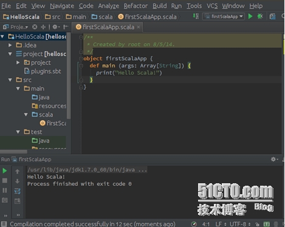Show more actions under the camera icon
Image resolution: width=285 pixels, height=227 pixels.
(5, 215)
